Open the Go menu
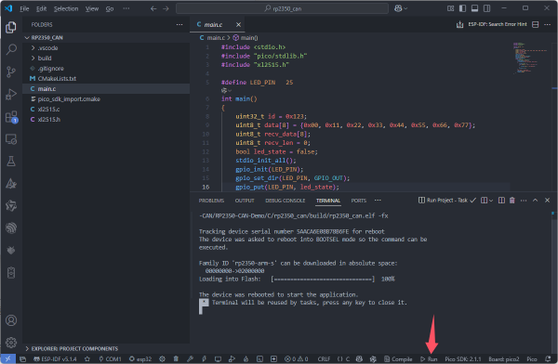This screenshot has width=558, height=364. [x=110, y=8]
